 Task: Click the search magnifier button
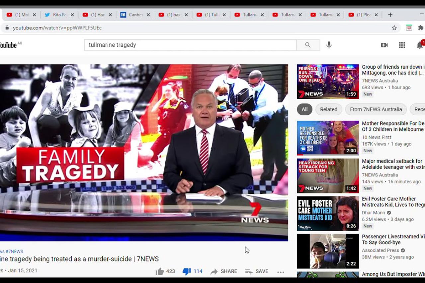(308, 45)
